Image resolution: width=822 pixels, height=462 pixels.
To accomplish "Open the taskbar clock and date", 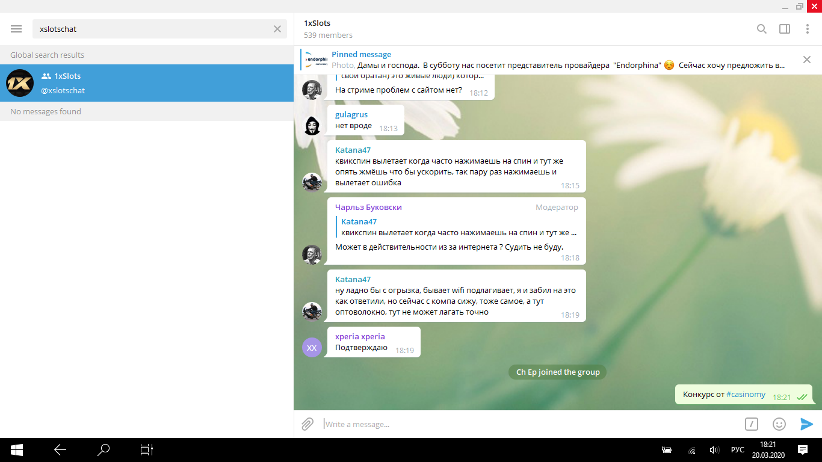I will coord(768,450).
